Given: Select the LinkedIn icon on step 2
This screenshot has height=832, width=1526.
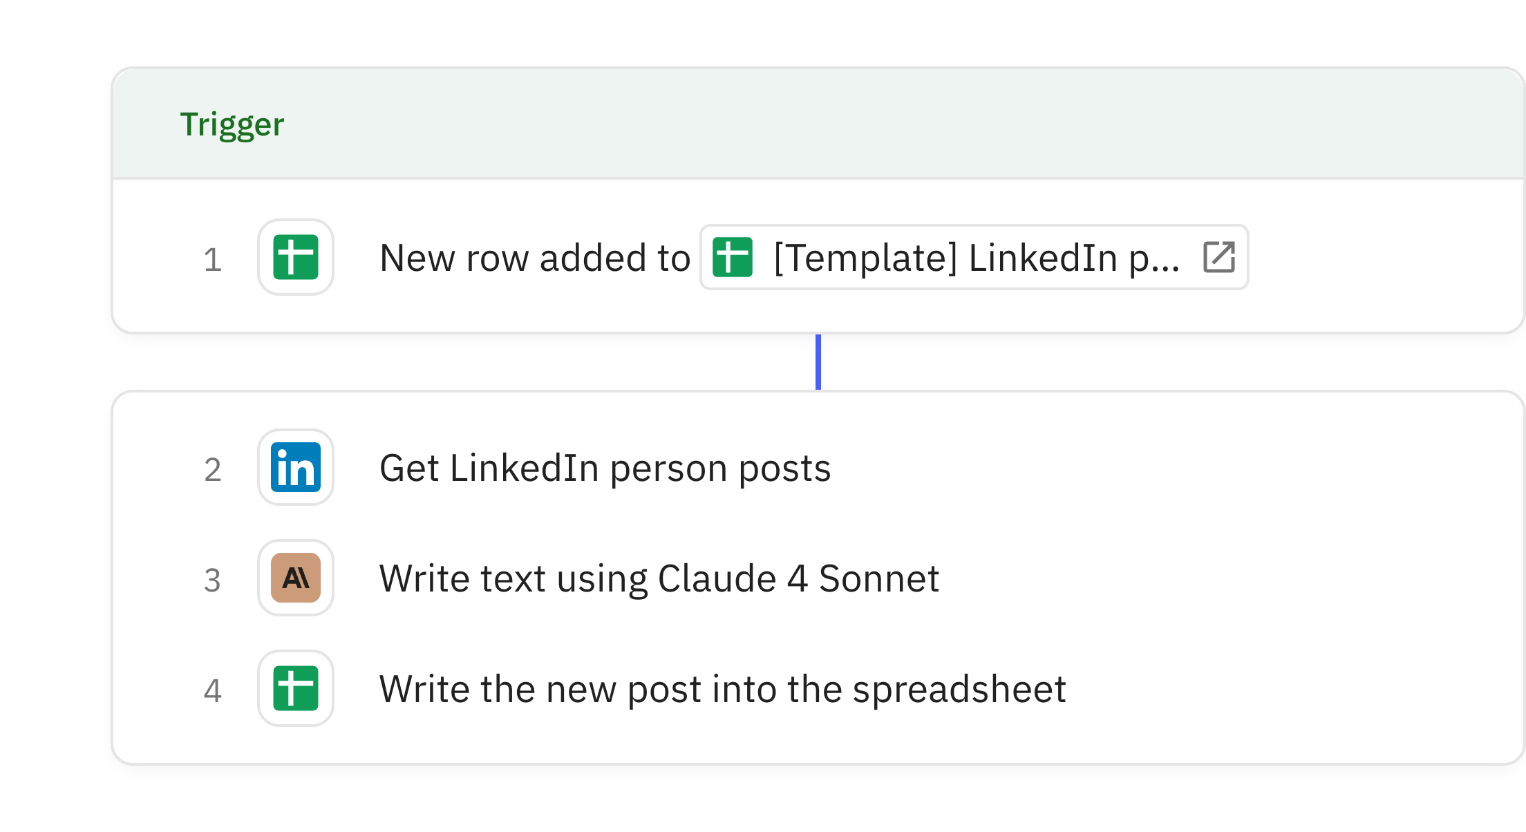Looking at the screenshot, I should (x=295, y=467).
